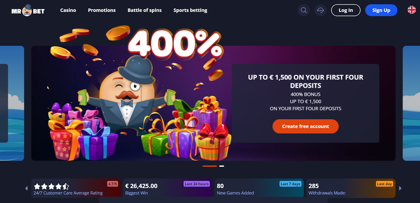Show the next banner on right edge
Screen dimensions: 420x203
pyautogui.click(x=411, y=103)
